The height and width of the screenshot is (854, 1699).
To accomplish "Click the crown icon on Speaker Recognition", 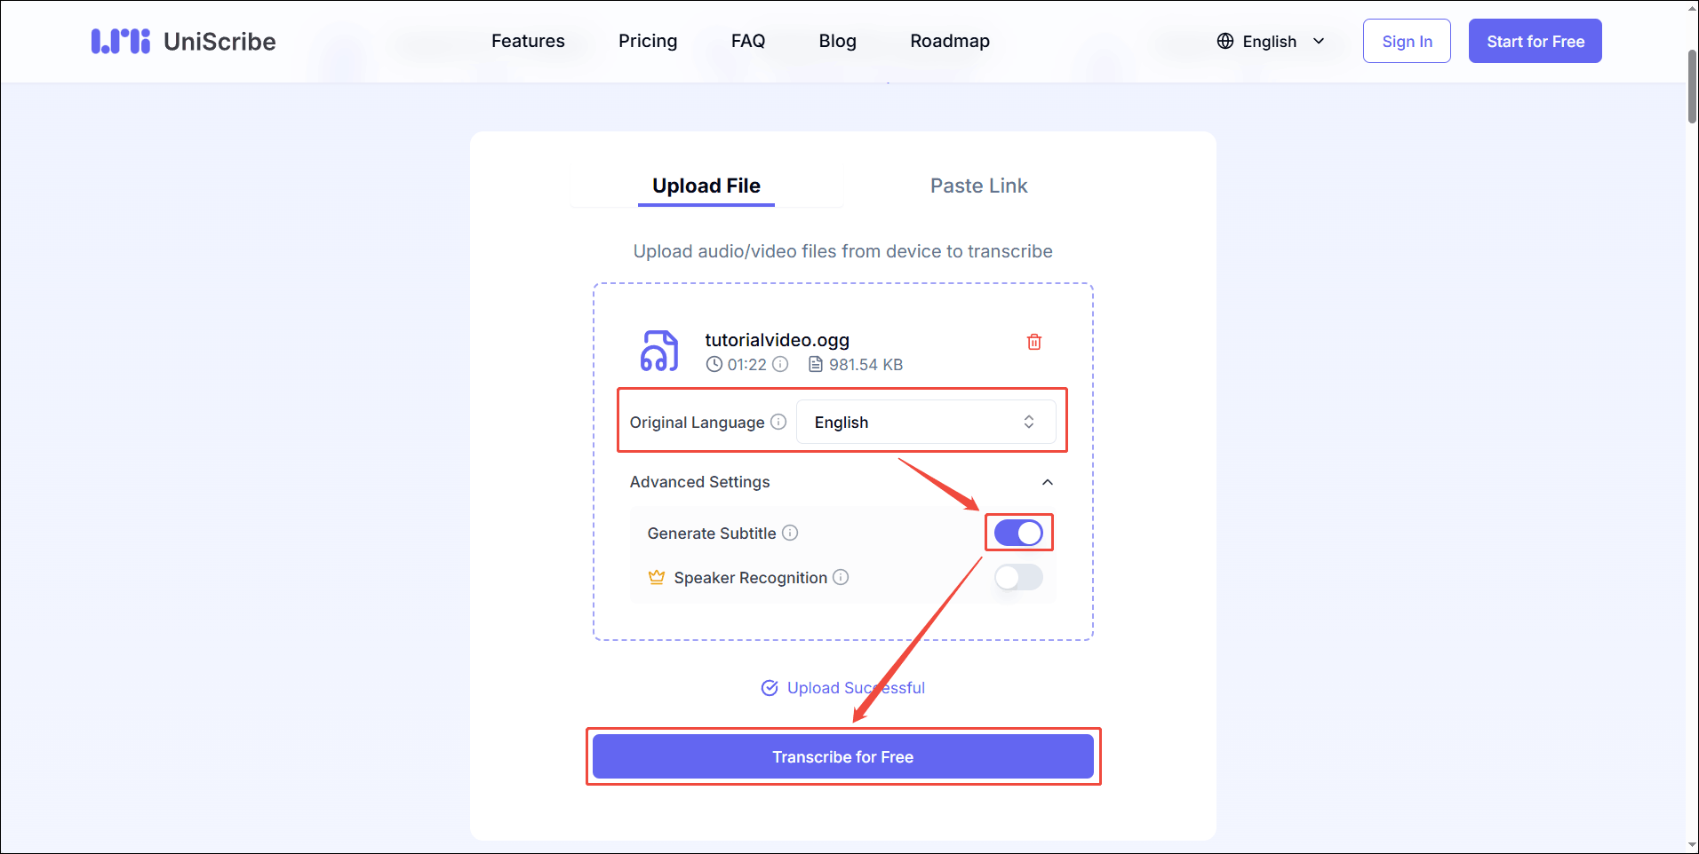I will pyautogui.click(x=656, y=577).
